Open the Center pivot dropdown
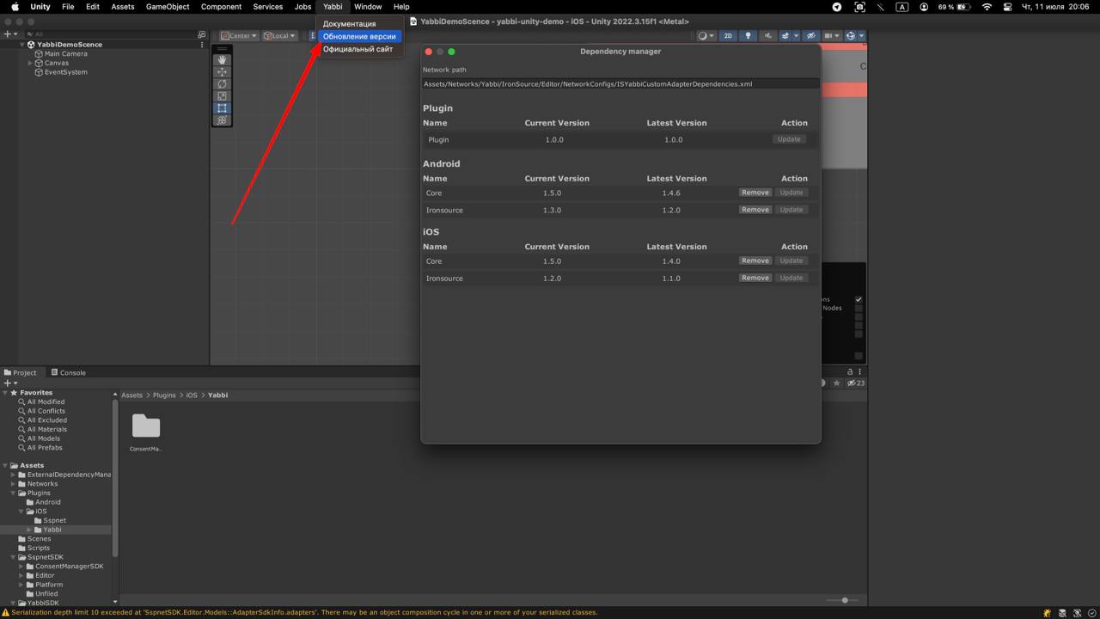 click(239, 36)
